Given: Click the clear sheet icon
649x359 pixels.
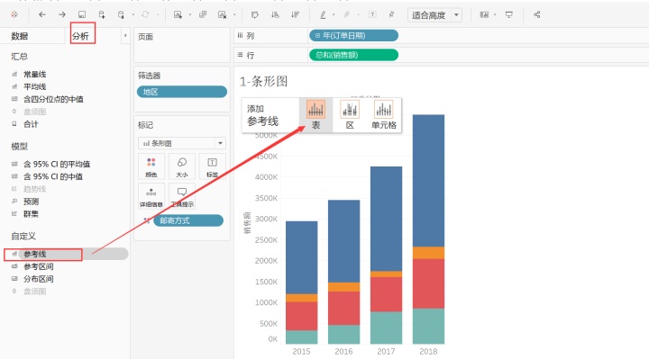Looking at the screenshot, I should 223,14.
